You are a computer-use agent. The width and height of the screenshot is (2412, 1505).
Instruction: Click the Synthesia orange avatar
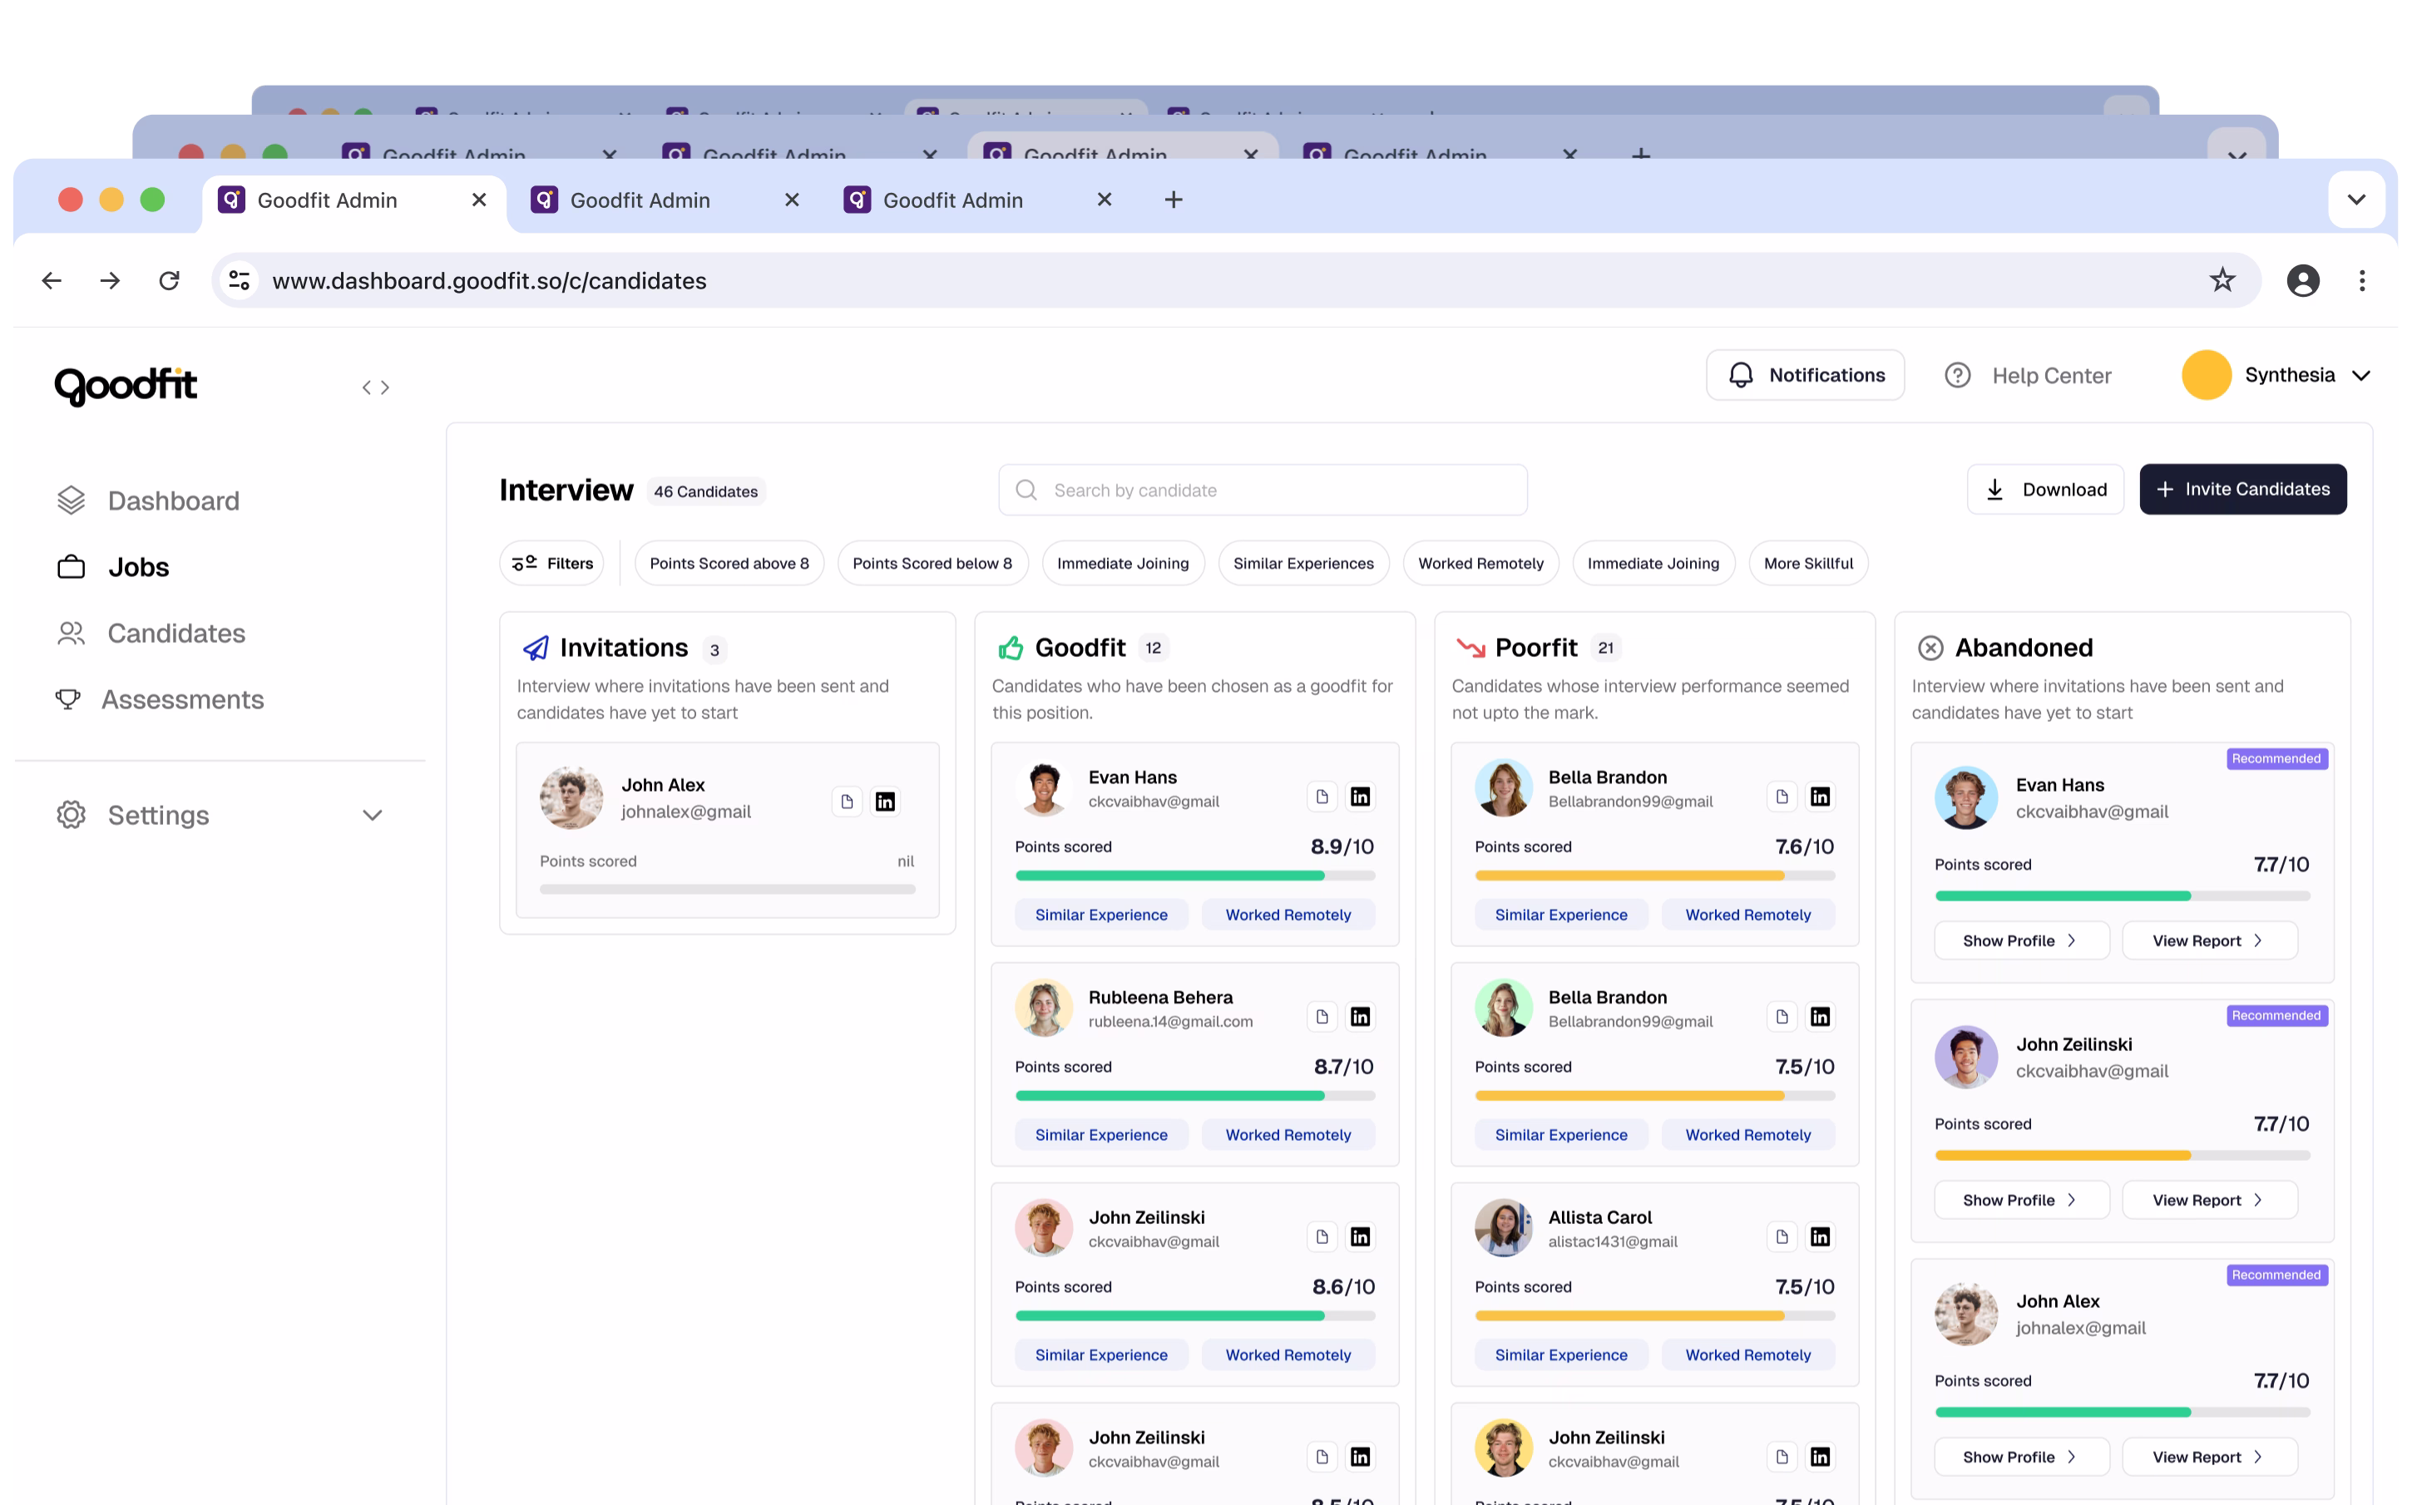coord(2206,375)
